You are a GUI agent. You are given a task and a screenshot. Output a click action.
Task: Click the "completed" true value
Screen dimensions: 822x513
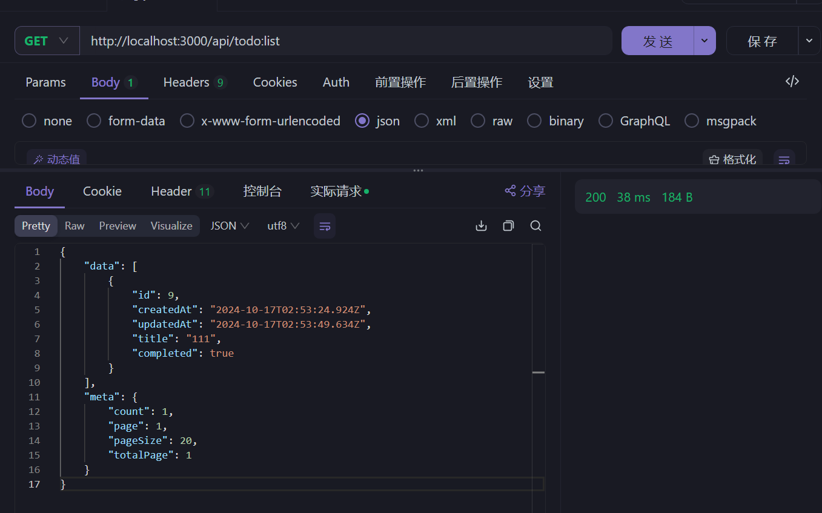tap(222, 353)
